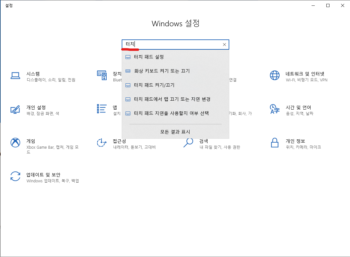Open 업데이트 및 보안 category label

(43, 175)
